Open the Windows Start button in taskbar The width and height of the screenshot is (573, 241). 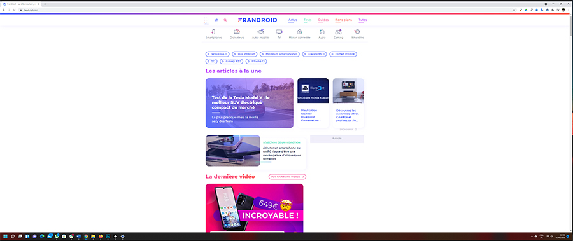(6, 237)
